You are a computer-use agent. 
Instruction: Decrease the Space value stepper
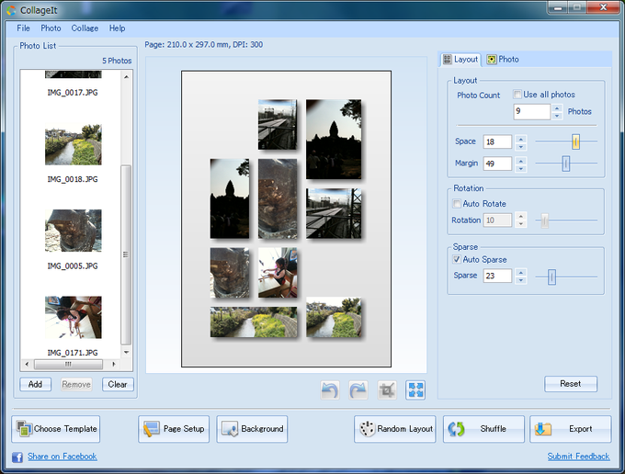tap(520, 146)
